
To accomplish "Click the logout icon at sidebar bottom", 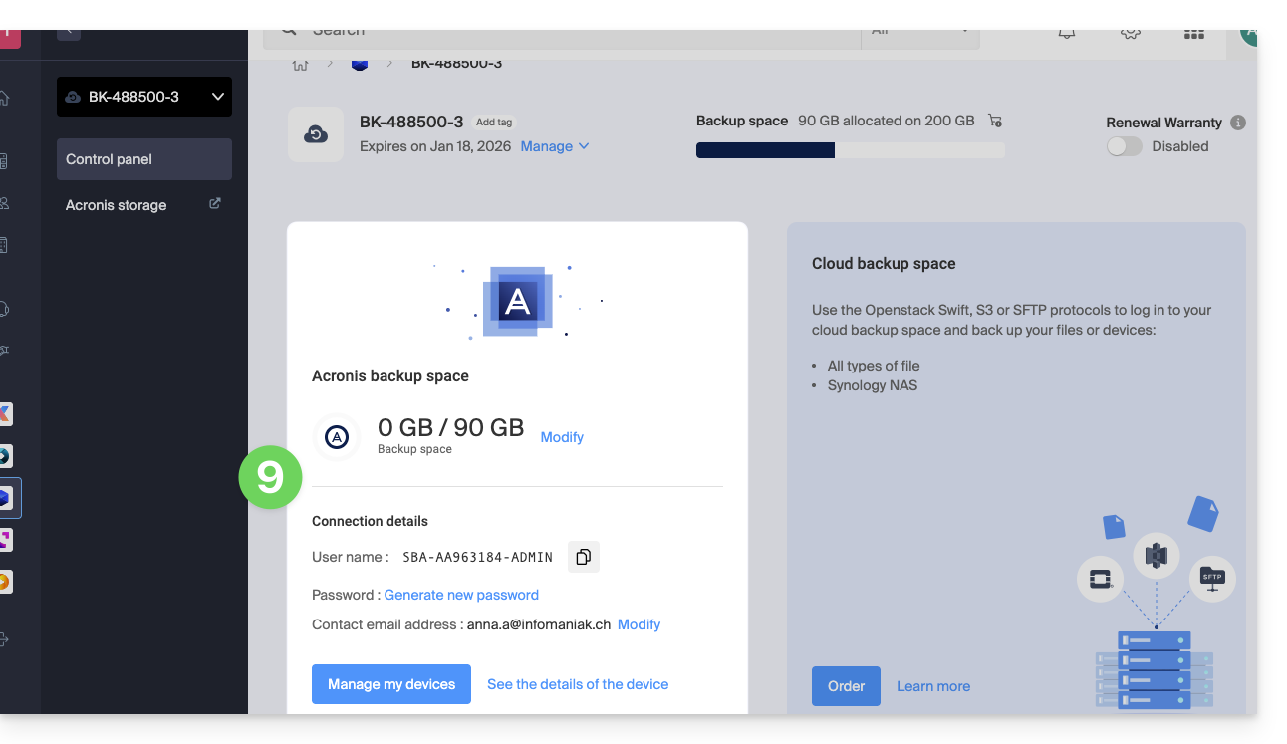I will click(5, 639).
